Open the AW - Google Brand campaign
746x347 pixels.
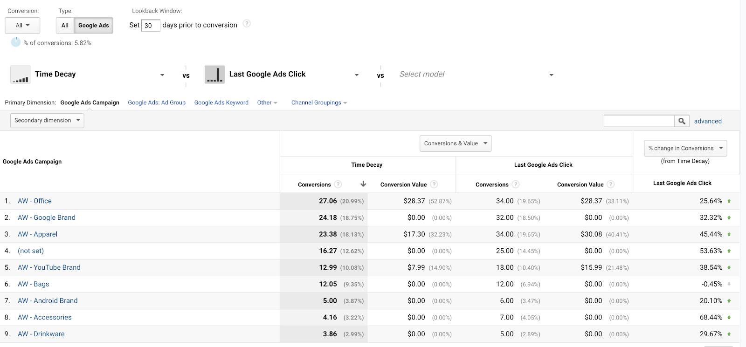click(47, 218)
